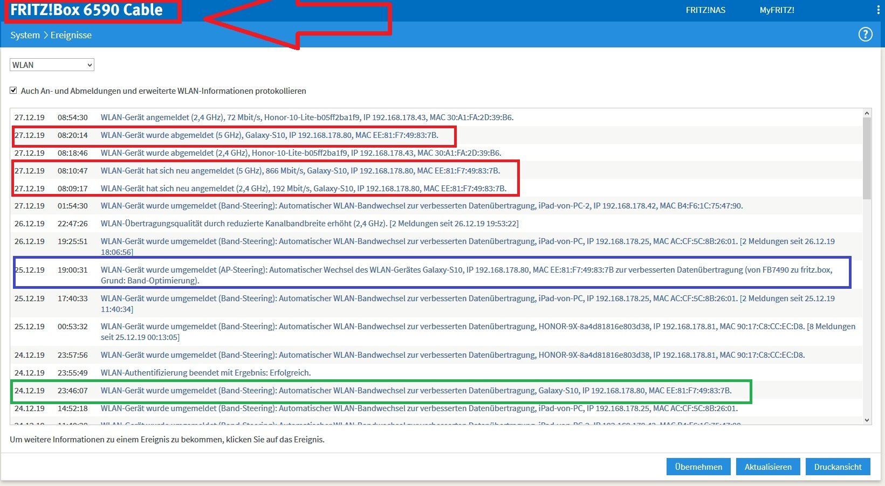Click the event list scroll up arrow
This screenshot has height=486, width=885.
point(867,113)
